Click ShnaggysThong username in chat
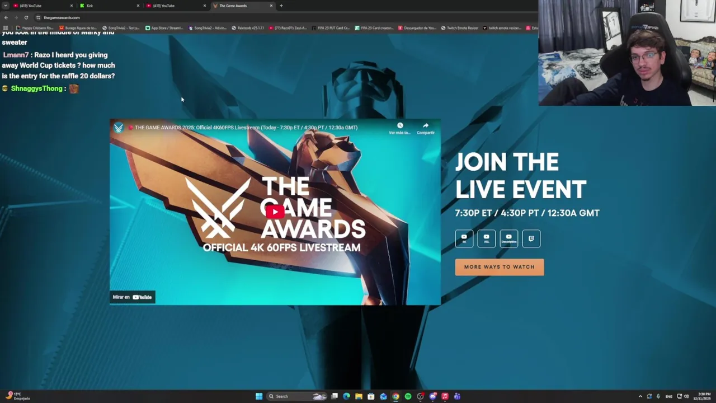 coord(36,88)
